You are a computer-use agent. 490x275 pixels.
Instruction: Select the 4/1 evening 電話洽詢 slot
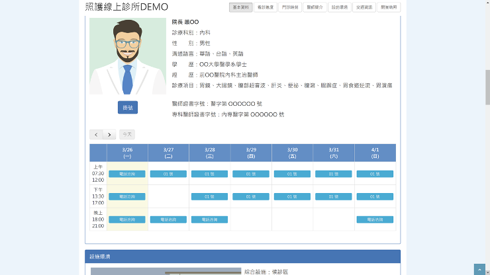pyautogui.click(x=375, y=219)
